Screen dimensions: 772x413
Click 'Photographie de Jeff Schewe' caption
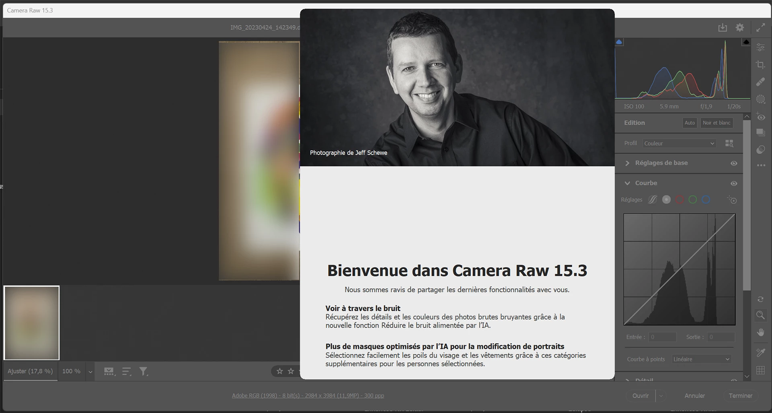tap(349, 153)
